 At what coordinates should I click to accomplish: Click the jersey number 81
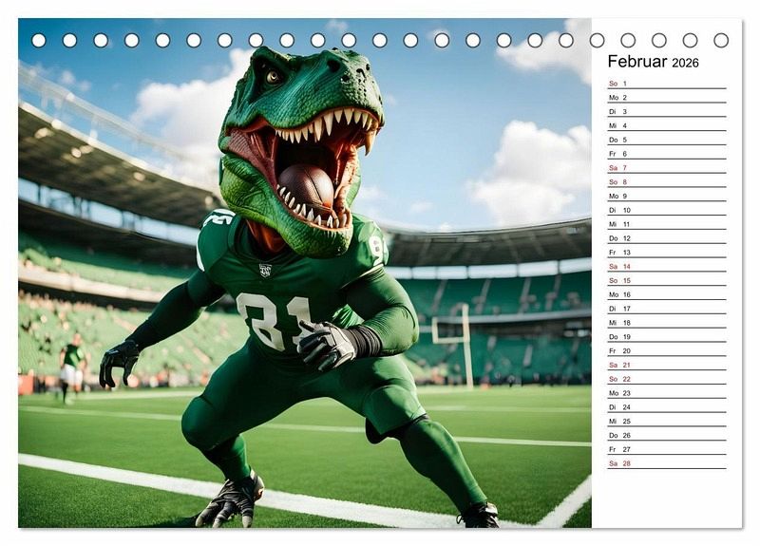pos(275,322)
